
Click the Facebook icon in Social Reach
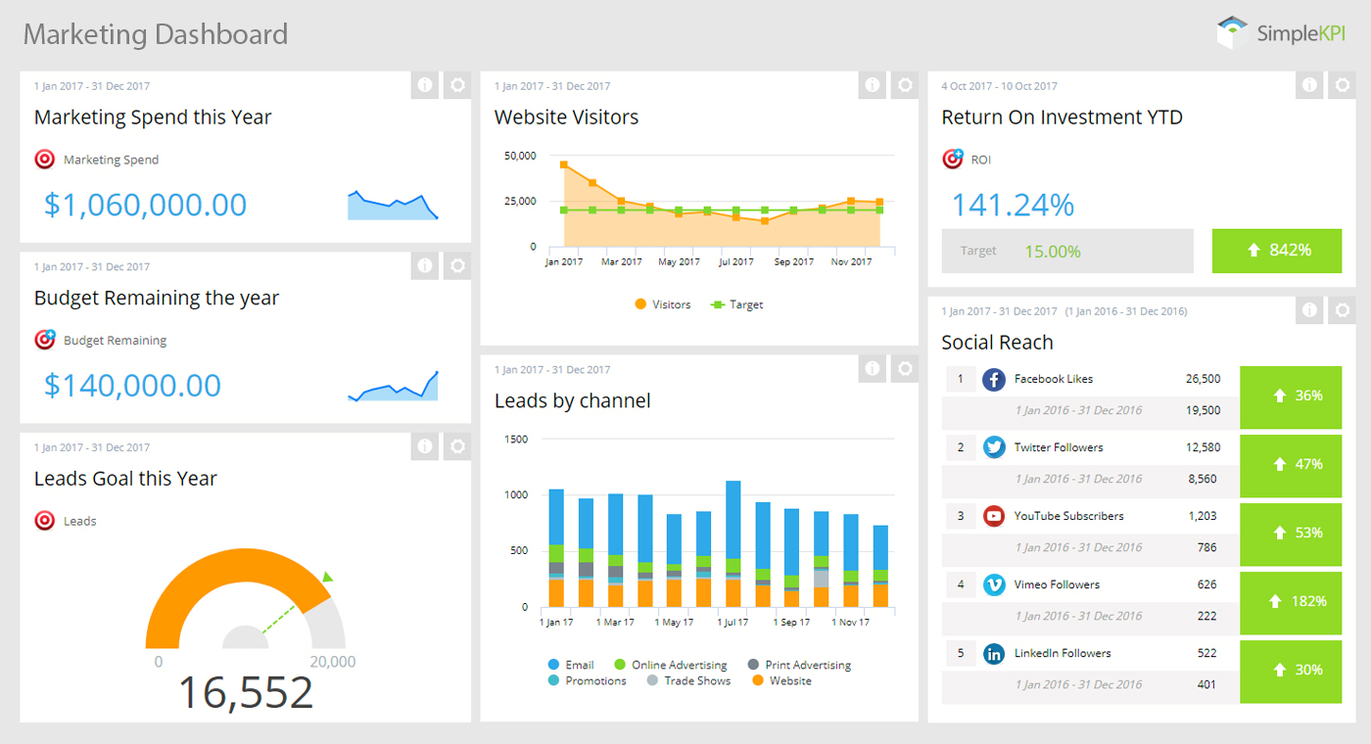coord(994,379)
